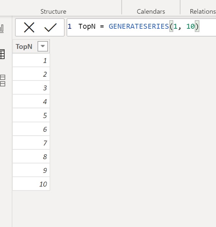The image size is (216, 227).
Task: Select the cell containing value 2
Action: pyautogui.click(x=31, y=74)
